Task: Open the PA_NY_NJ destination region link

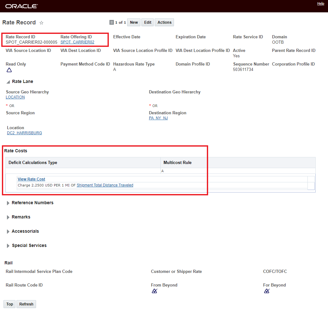Action: pos(158,118)
